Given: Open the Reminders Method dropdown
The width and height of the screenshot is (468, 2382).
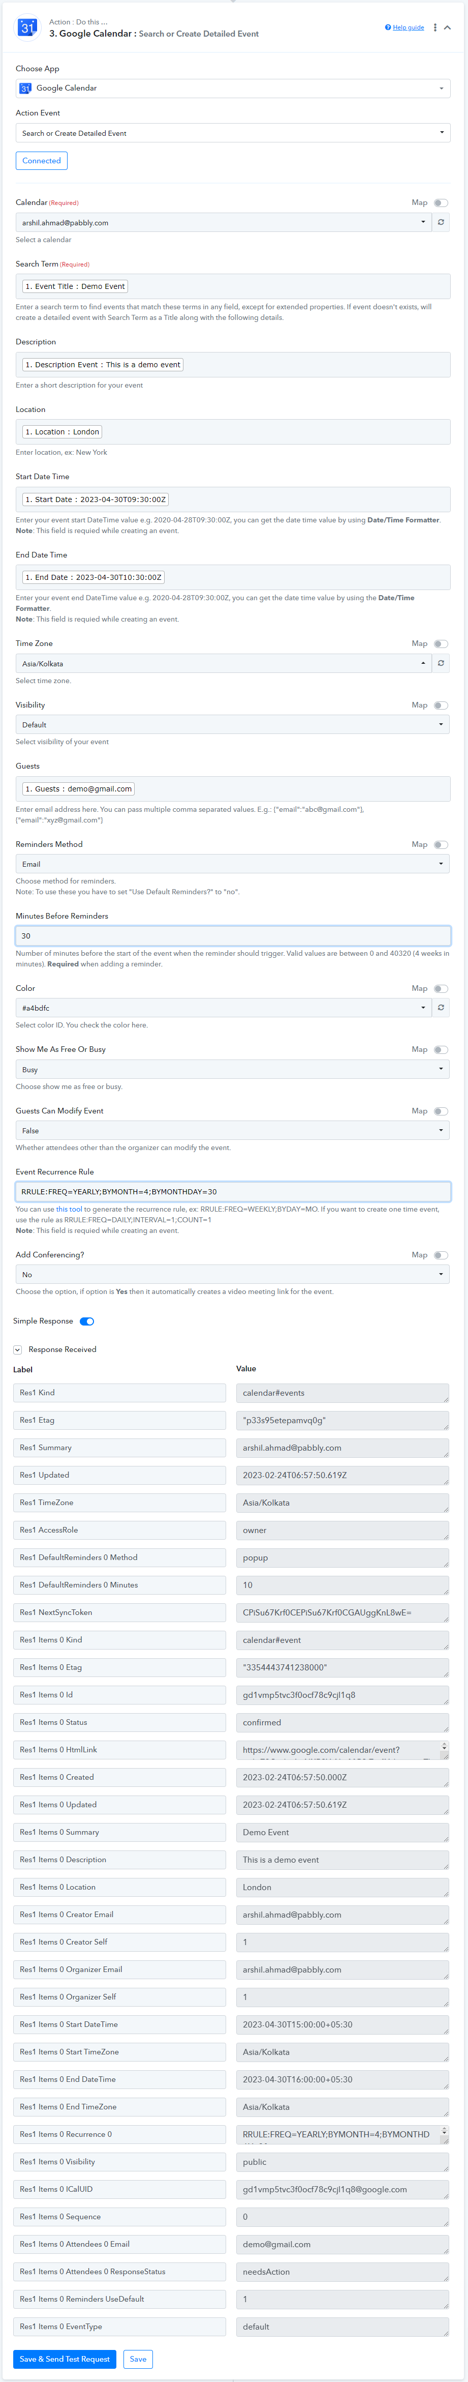Looking at the screenshot, I should coord(233,864).
